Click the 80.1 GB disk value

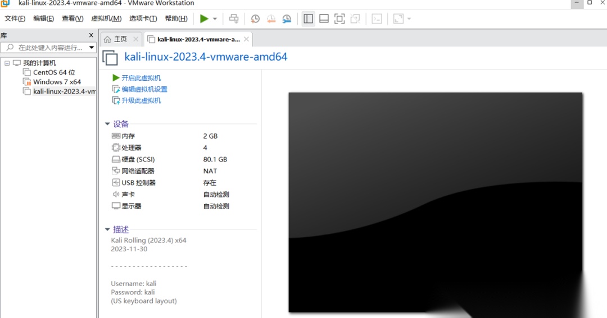coord(215,159)
